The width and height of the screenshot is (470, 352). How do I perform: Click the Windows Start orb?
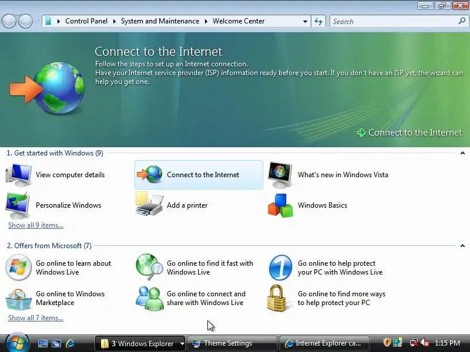[17, 343]
